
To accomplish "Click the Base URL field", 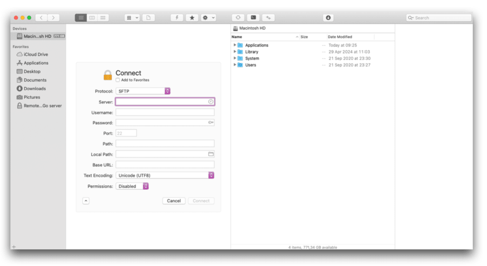I will coord(165,165).
